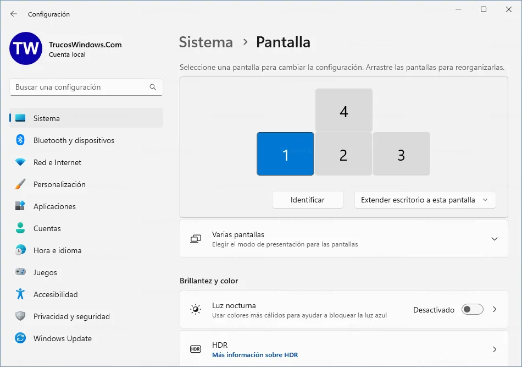Screen dimensions: 522x367
Task: Click the Identificar button
Action: pos(308,200)
